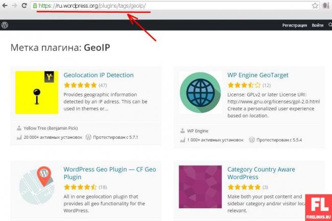Open the Регистрация menu item

(294, 25)
